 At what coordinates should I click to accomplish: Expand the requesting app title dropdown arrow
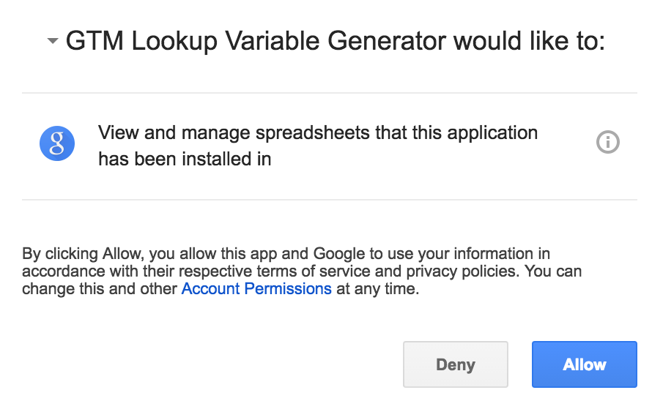click(x=52, y=42)
